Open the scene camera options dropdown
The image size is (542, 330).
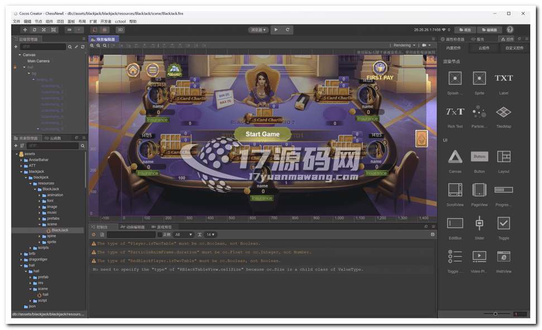(426, 45)
